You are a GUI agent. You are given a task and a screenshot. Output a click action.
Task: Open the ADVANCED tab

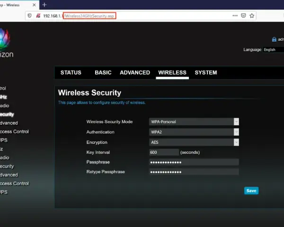point(135,72)
